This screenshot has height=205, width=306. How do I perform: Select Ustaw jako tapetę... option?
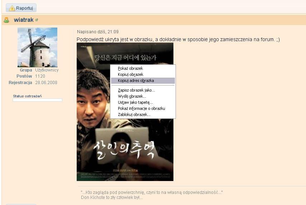pos(143,102)
